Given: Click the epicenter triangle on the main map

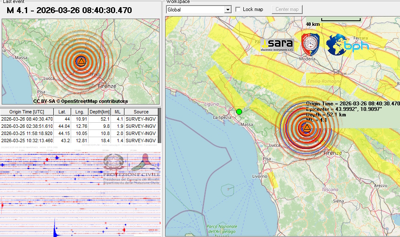Looking at the screenshot, I should click(x=306, y=127).
